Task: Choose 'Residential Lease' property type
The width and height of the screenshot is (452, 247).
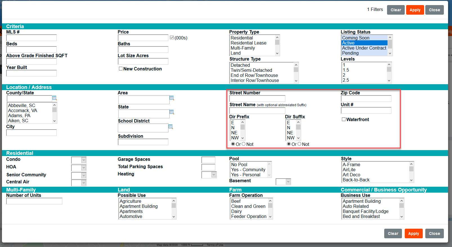Action: 252,43
